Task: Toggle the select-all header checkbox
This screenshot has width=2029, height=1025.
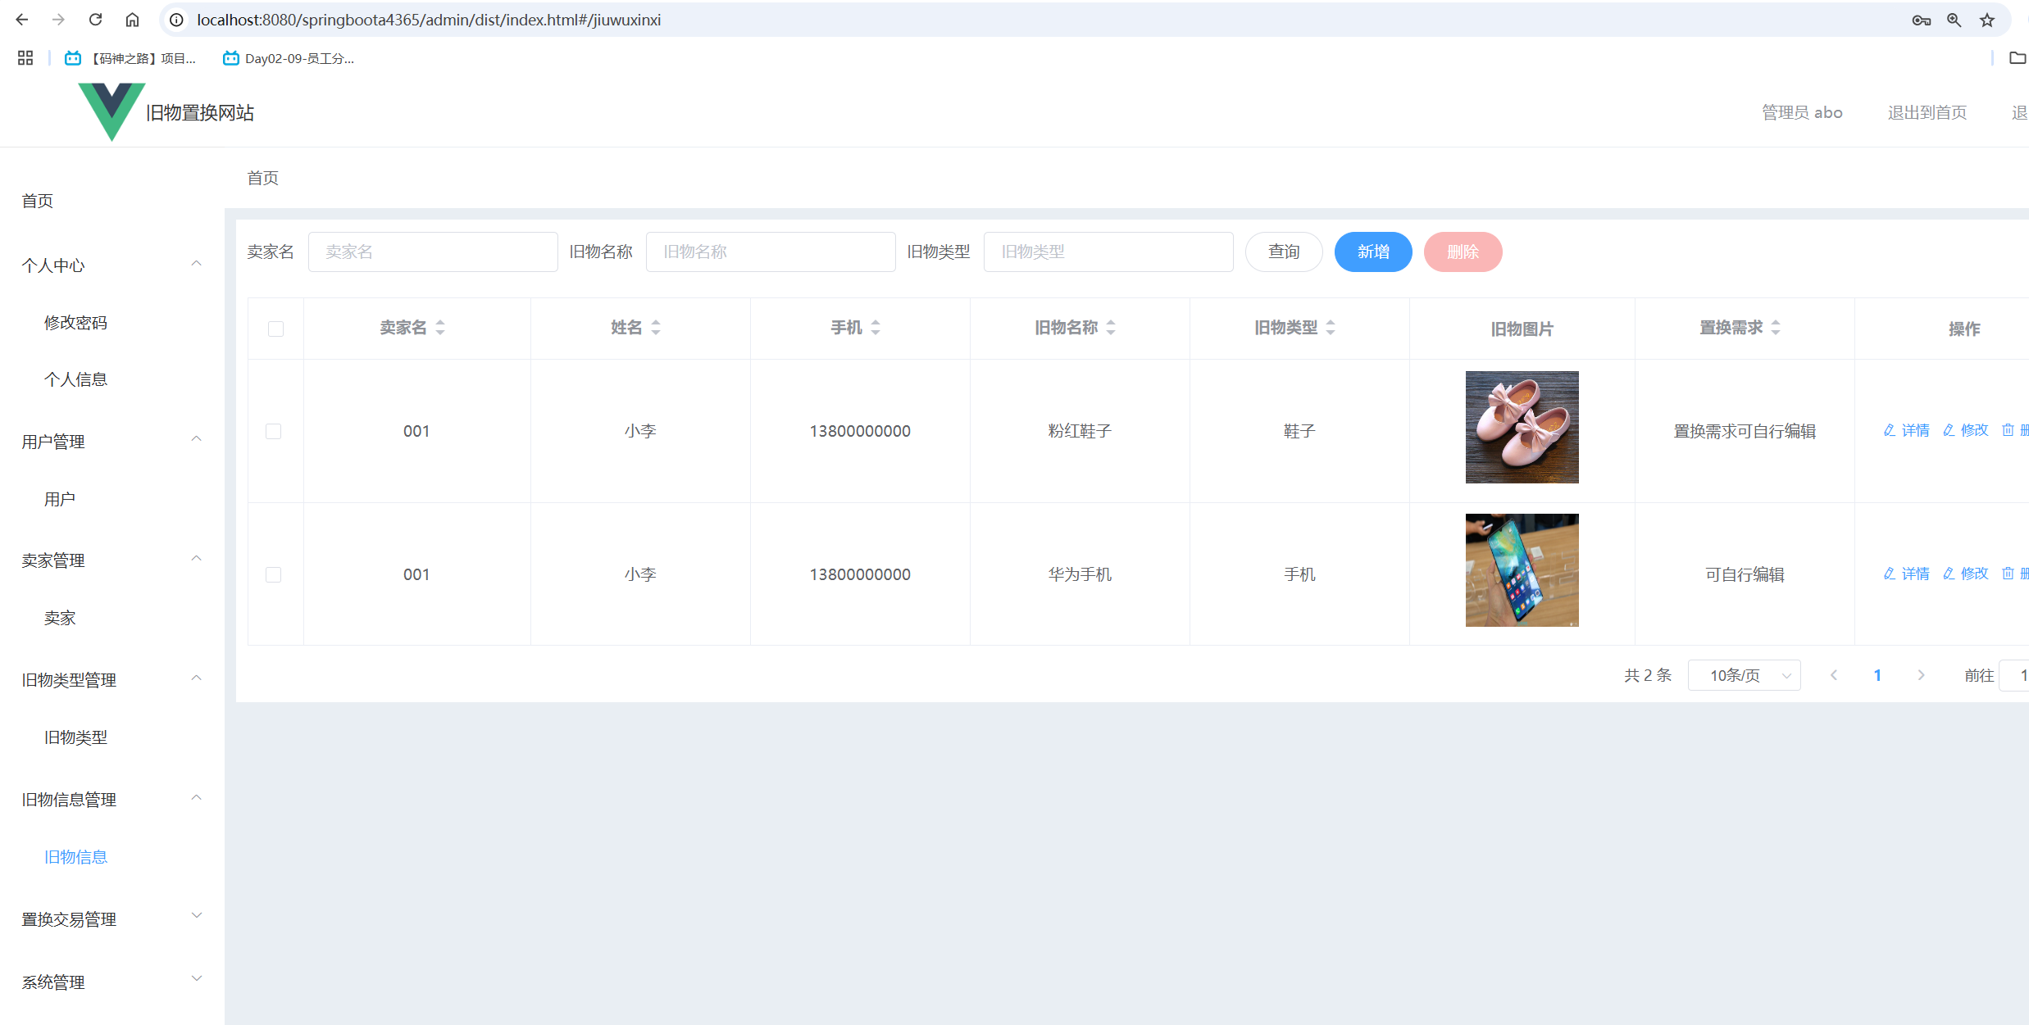Action: (275, 329)
